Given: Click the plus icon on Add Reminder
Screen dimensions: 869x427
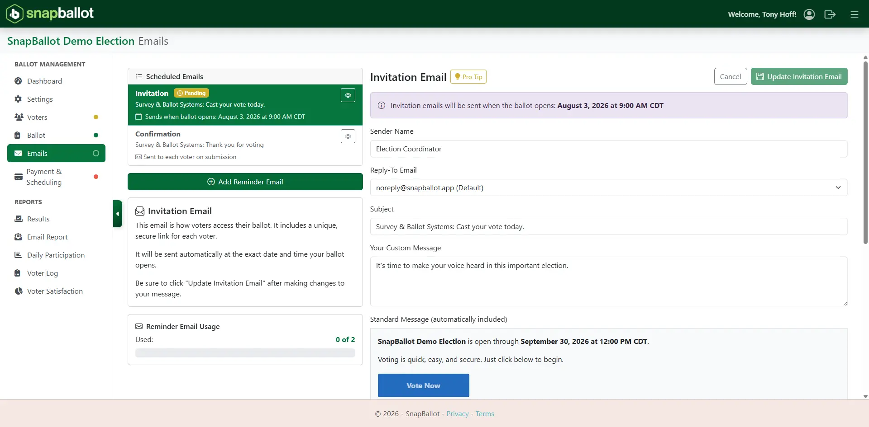Looking at the screenshot, I should click(x=211, y=182).
